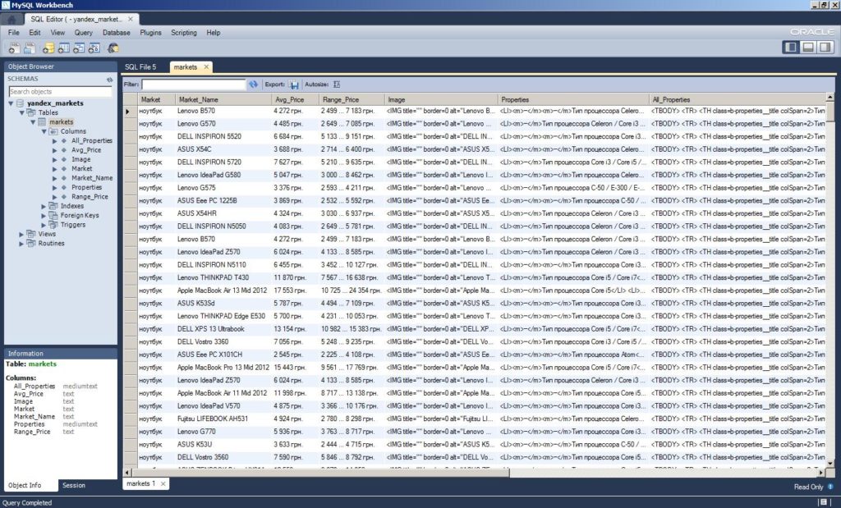Collapse the Tables node
This screenshot has height=508, width=841.
(x=22, y=112)
